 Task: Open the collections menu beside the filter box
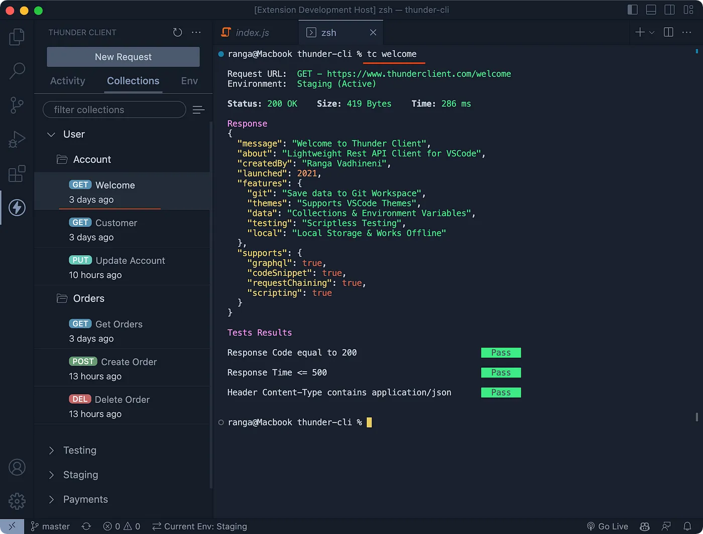198,110
